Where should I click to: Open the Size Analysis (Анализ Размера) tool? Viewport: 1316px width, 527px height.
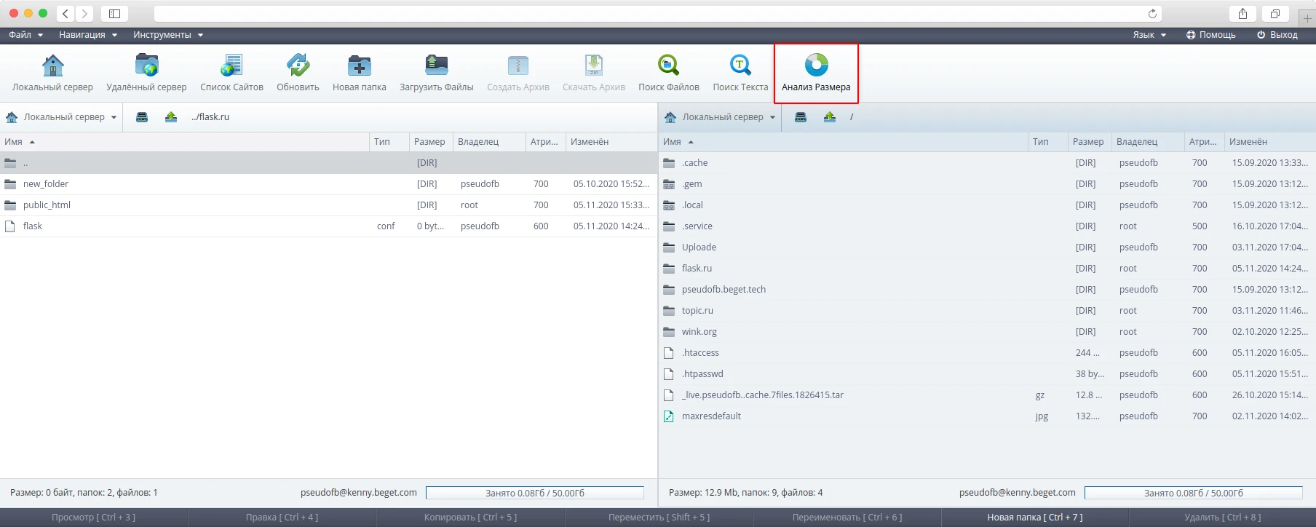[816, 72]
